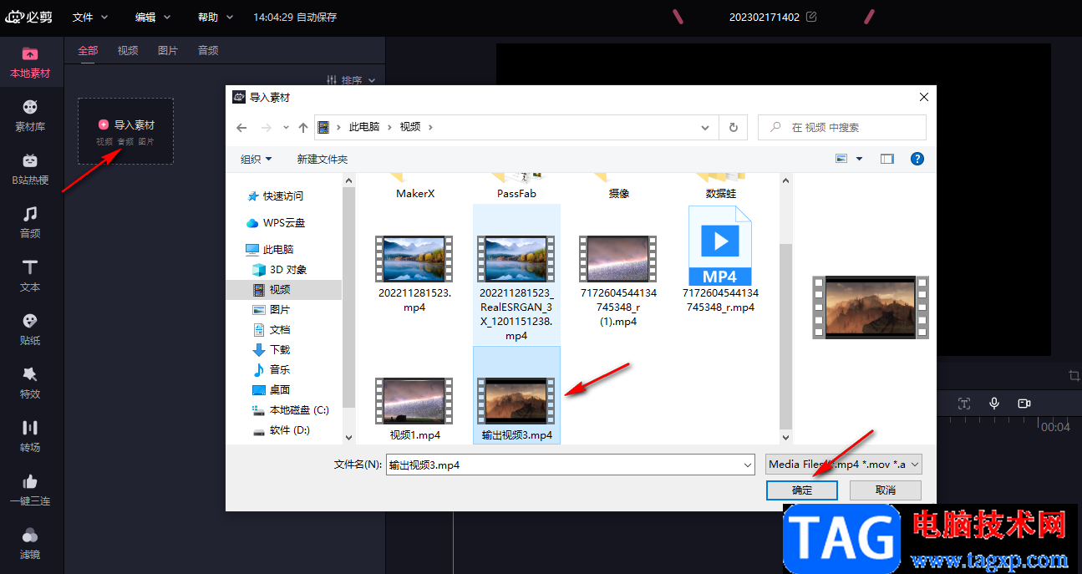Open the view mode dropdown arrow
Image resolution: width=1082 pixels, height=574 pixels.
click(859, 159)
